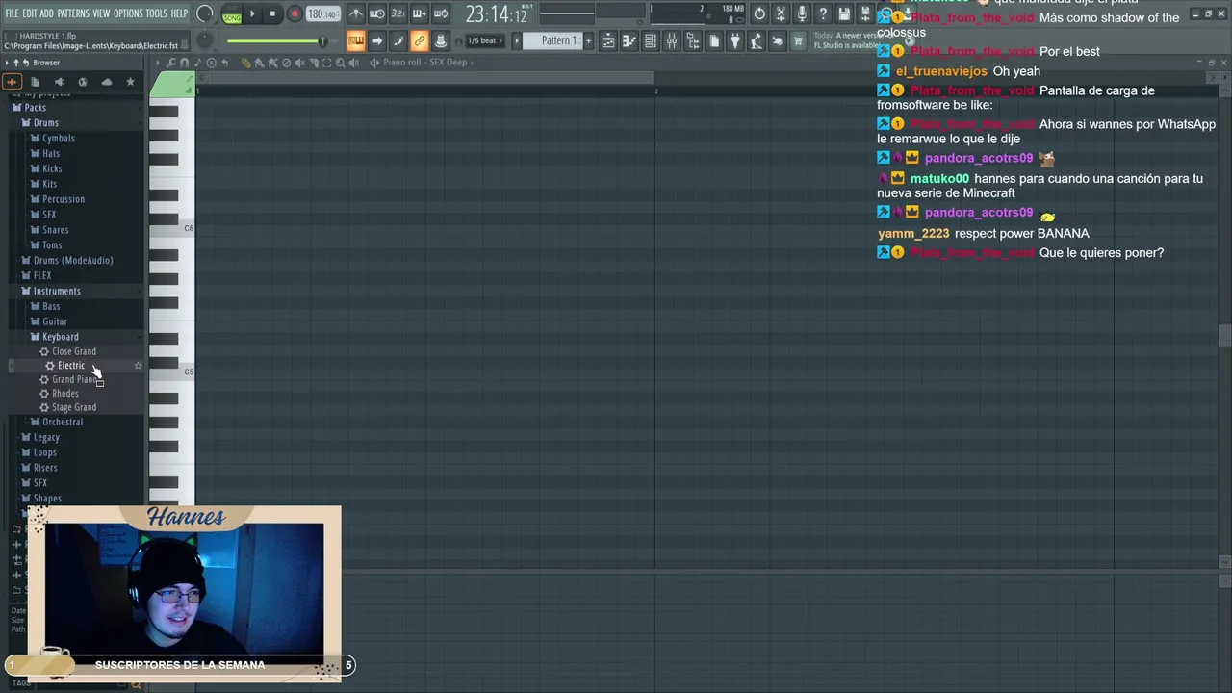Open the EDIT menu
This screenshot has height=693, width=1232.
29,13
